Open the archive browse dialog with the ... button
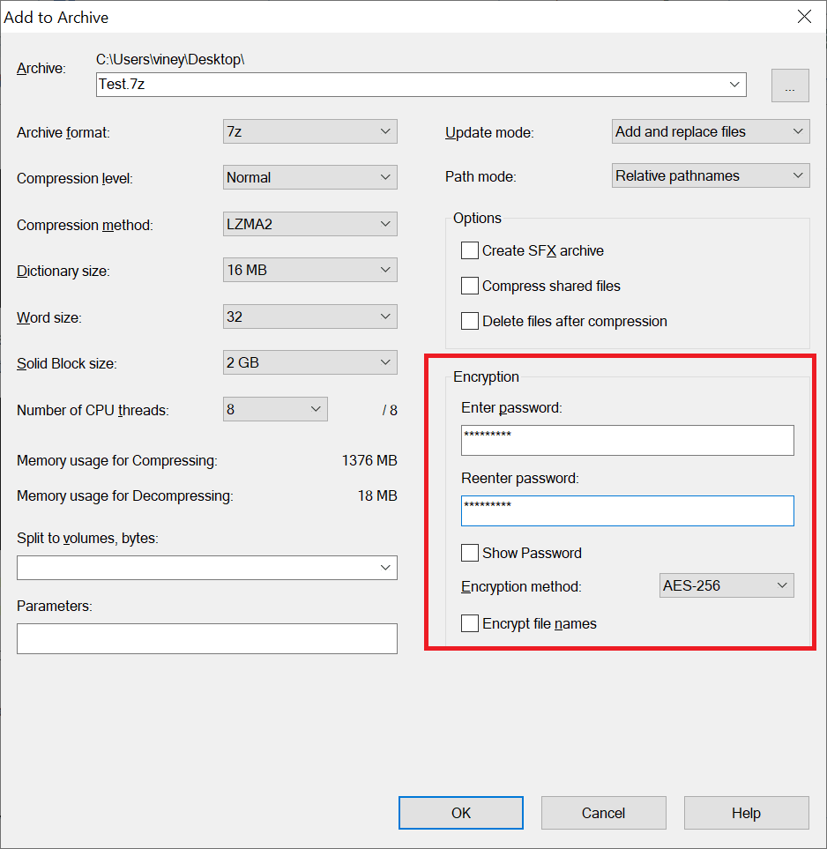 pos(790,85)
